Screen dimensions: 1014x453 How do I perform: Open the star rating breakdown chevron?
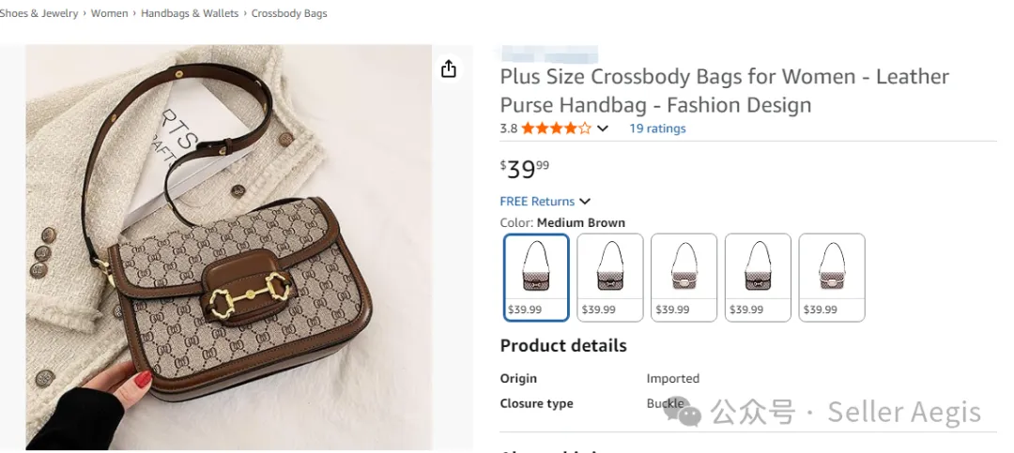[603, 128]
